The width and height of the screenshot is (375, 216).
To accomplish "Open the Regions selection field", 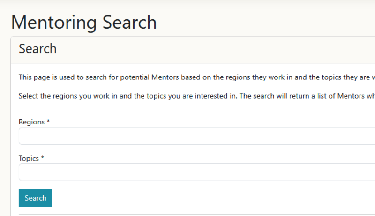I will click(x=197, y=136).
